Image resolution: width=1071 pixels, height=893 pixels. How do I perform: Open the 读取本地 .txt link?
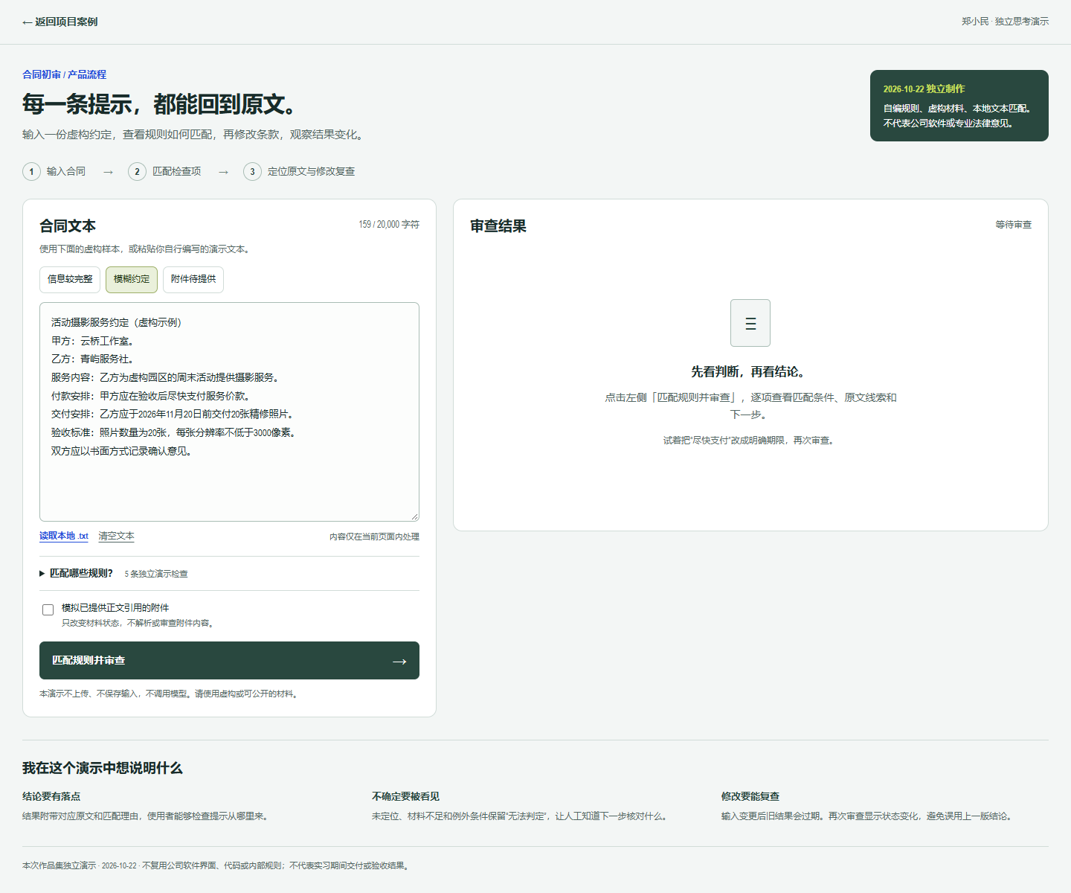point(64,536)
